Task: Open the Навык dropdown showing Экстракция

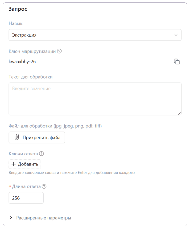Action: point(91,35)
